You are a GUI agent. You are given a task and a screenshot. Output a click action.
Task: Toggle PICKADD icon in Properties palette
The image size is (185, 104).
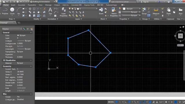[x=24, y=29]
